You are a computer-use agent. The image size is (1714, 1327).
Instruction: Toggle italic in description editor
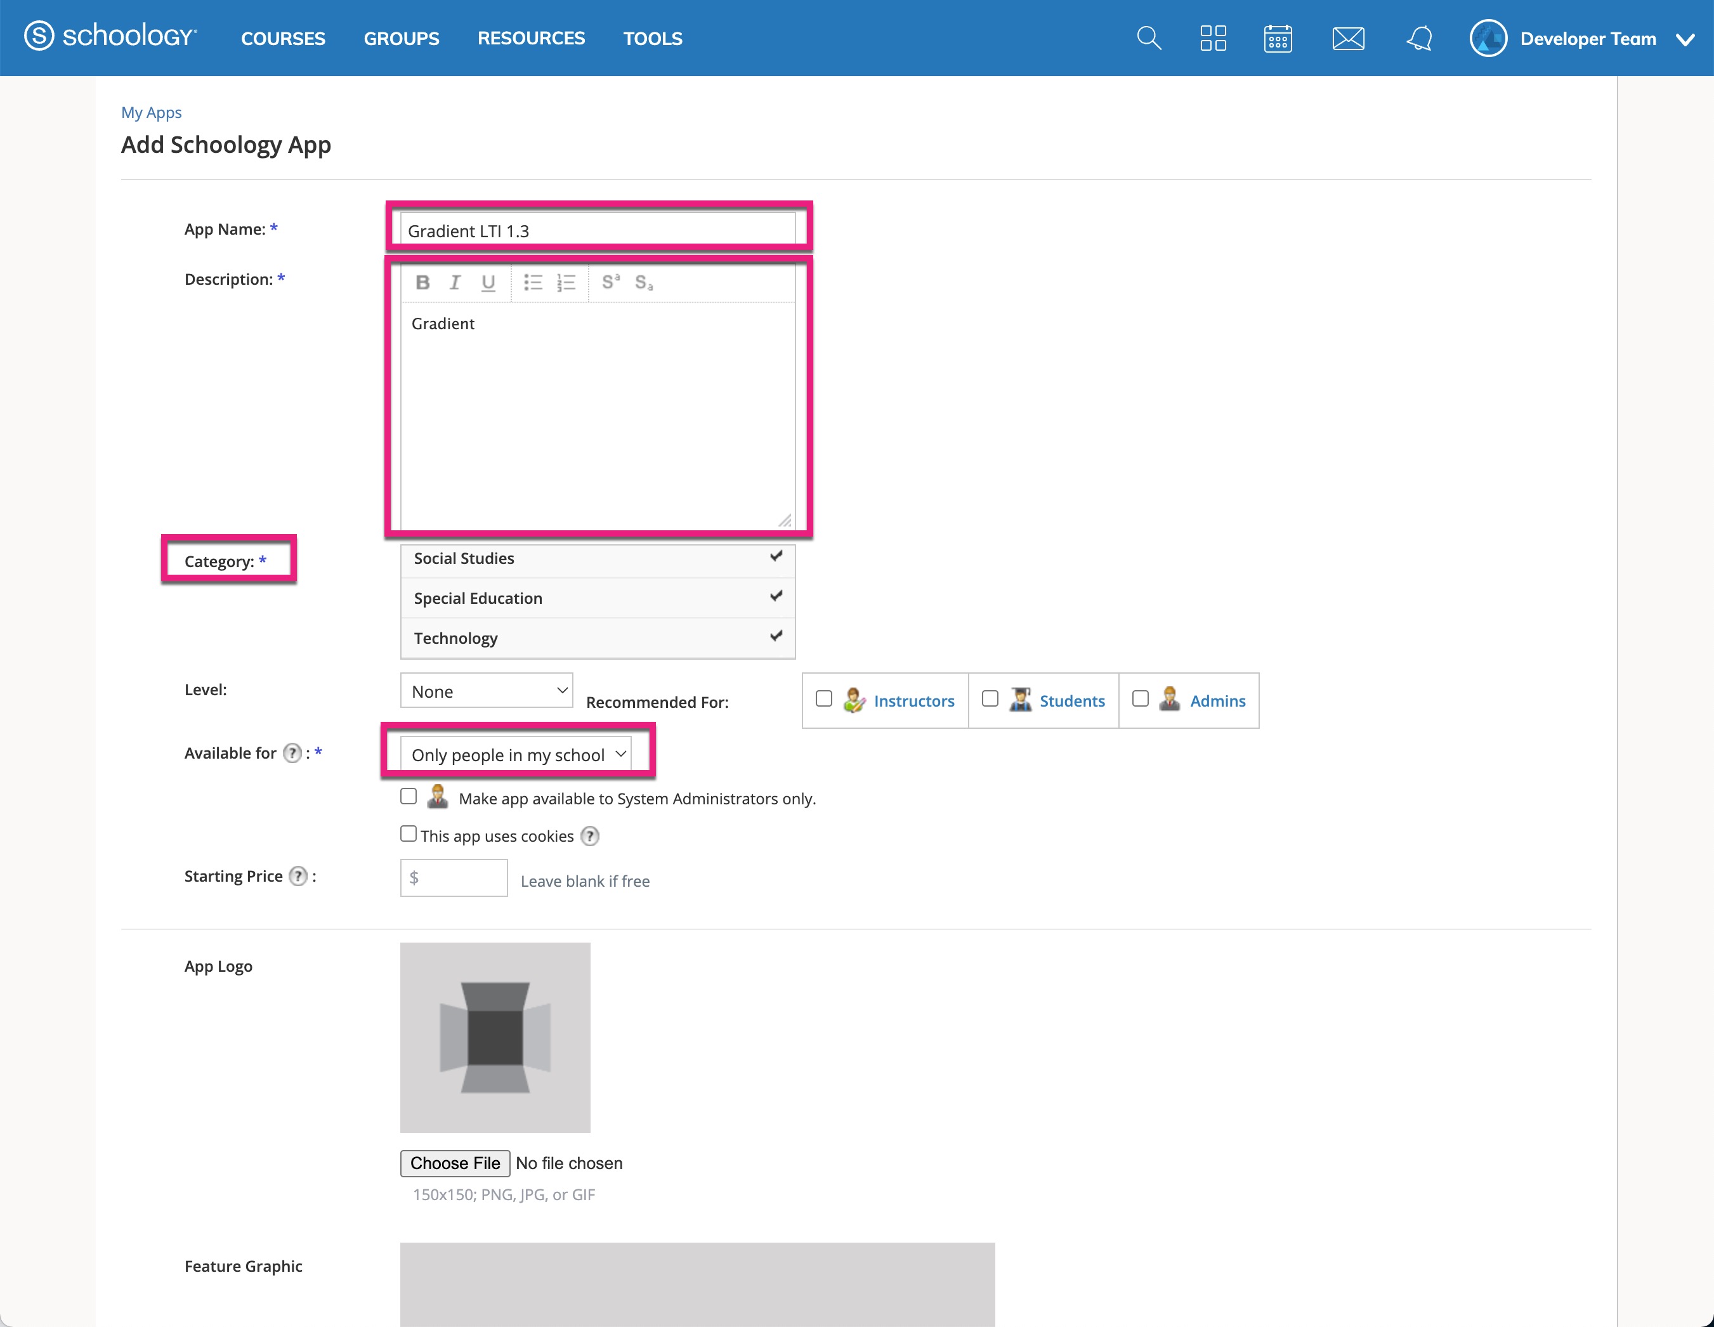(454, 282)
